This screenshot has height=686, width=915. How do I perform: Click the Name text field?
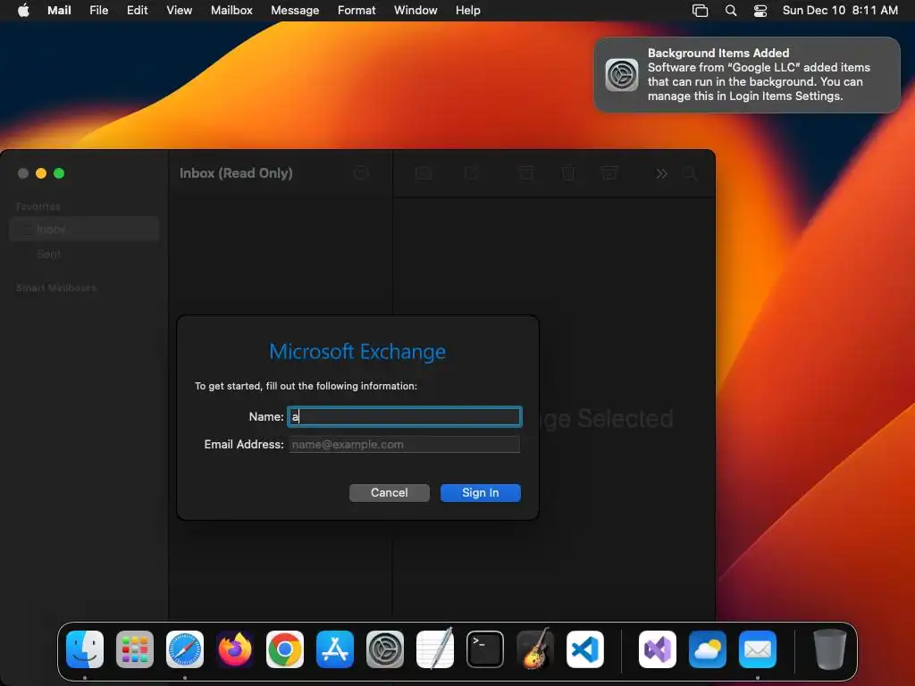tap(405, 416)
